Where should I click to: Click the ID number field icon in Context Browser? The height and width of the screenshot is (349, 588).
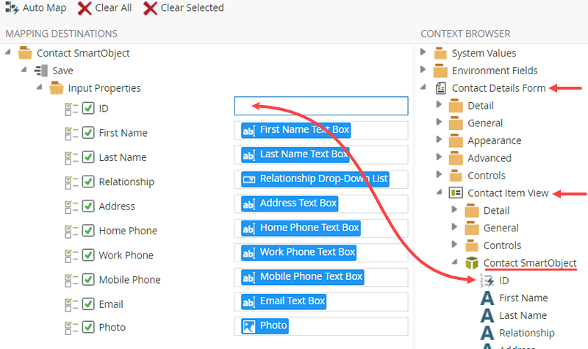tap(486, 281)
